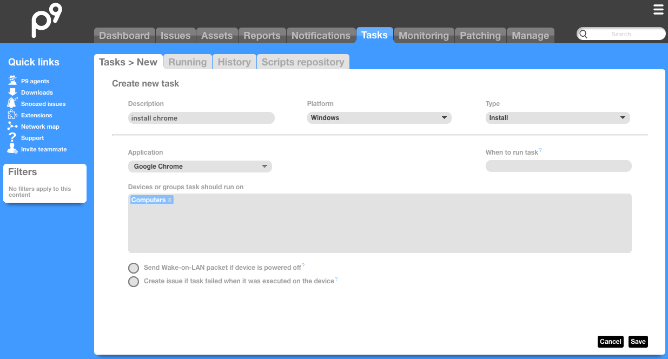Show help for Wake-on-LAN option
The image size is (668, 359).
(x=303, y=265)
